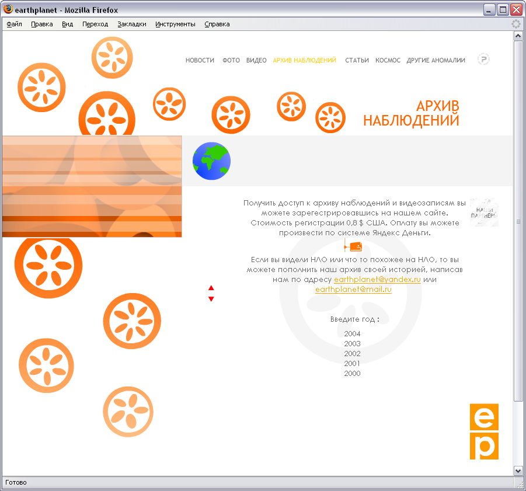Open the Правка menu

42,24
